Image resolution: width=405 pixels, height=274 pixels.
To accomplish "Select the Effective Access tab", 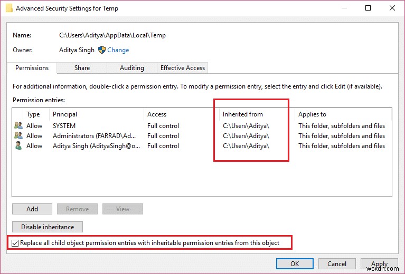I will (x=183, y=68).
